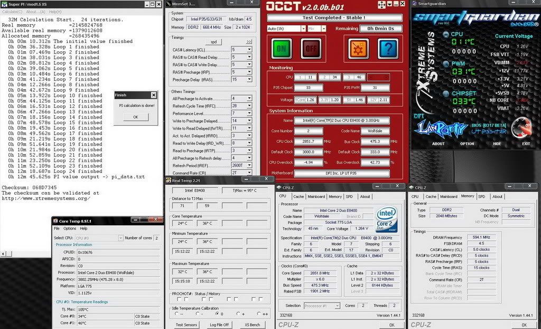The height and width of the screenshot is (329, 541).
Task: Open RAS# Precharge (tRP) dropdown in MemSet
Action: pyautogui.click(x=249, y=72)
